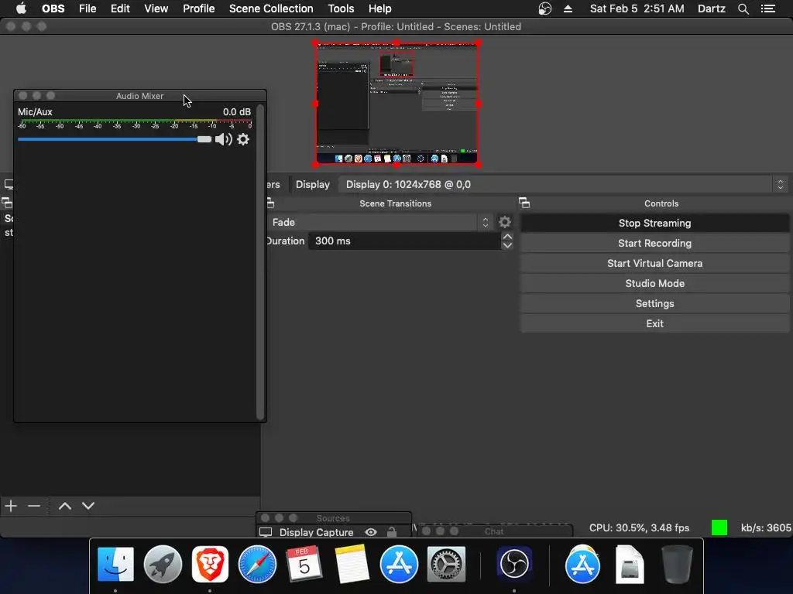Click Controls dock pop-out icon
The height and width of the screenshot is (594, 793).
[524, 203]
